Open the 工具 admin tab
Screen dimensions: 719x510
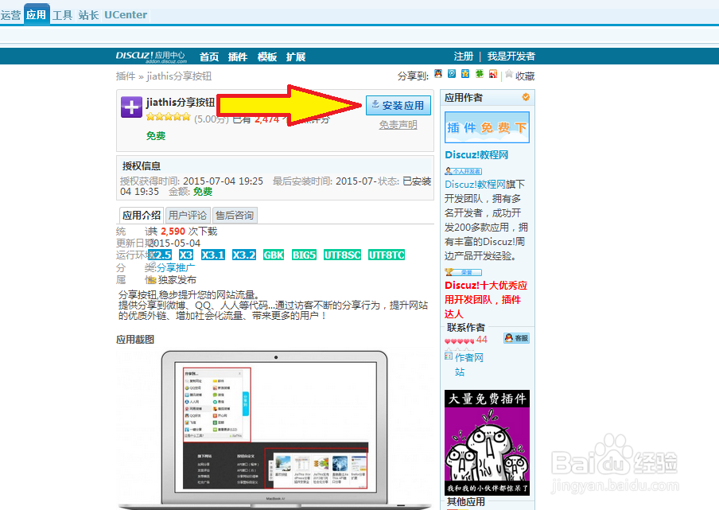[x=62, y=15]
